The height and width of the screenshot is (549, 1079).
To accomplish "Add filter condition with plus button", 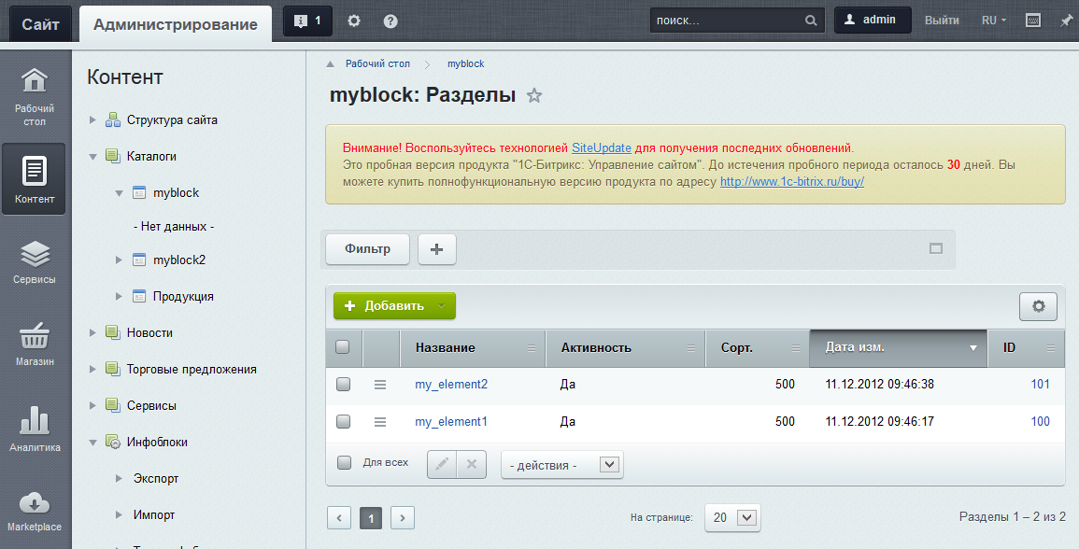I will coord(437,249).
